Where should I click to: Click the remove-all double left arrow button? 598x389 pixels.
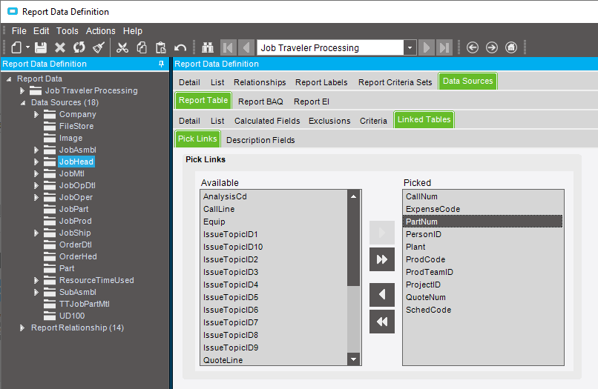pos(382,322)
